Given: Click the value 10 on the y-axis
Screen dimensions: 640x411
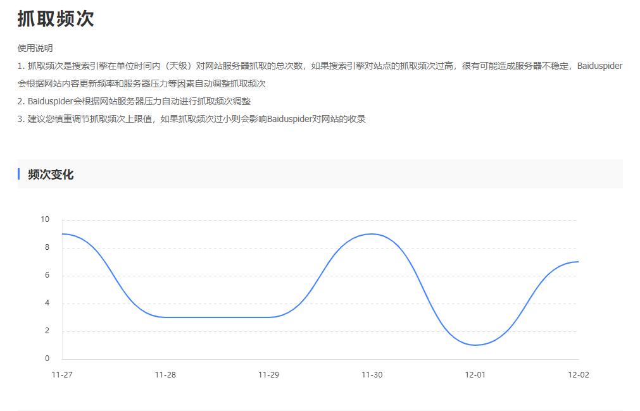Looking at the screenshot, I should (x=44, y=219).
